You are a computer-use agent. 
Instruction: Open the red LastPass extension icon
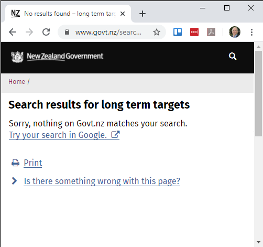pyautogui.click(x=194, y=32)
